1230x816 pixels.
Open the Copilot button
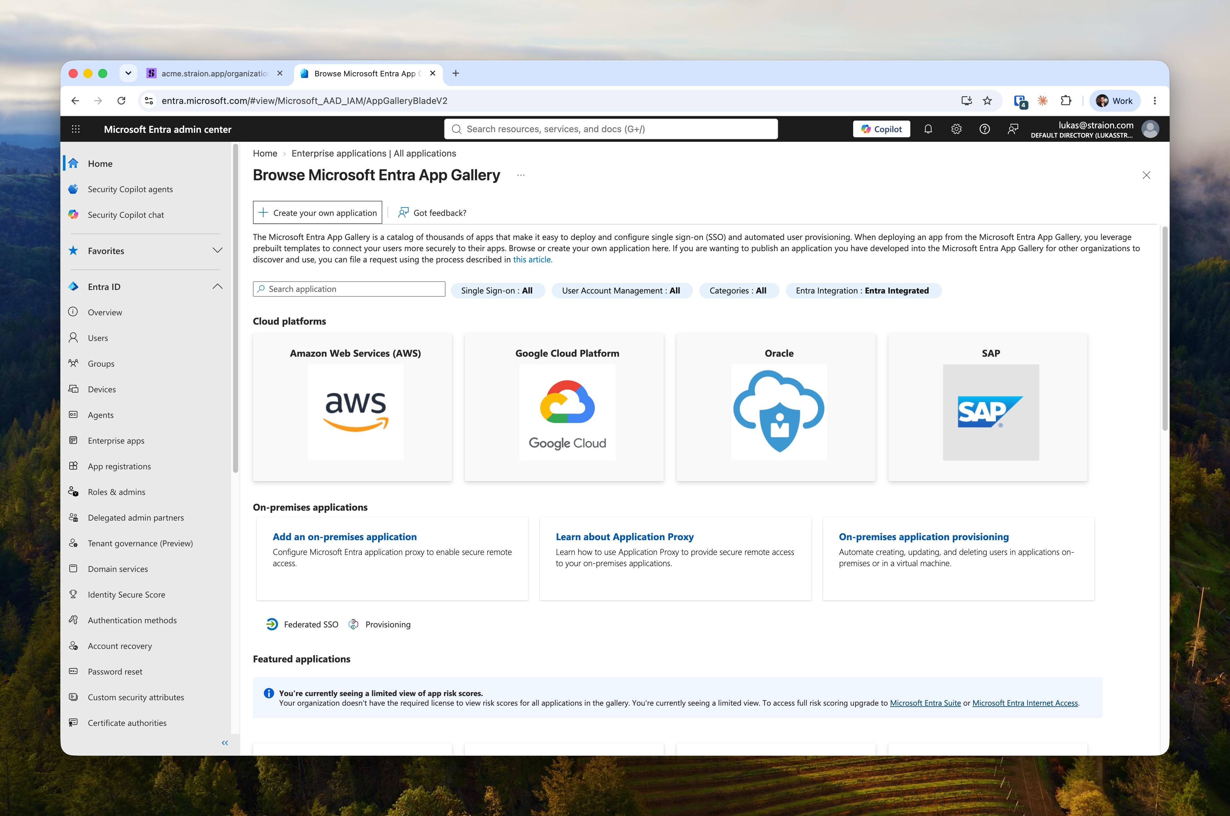pos(881,129)
